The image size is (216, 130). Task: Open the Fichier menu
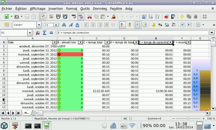tap(7, 9)
